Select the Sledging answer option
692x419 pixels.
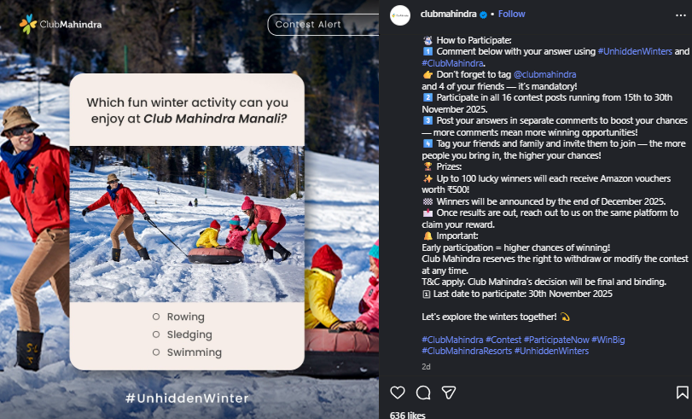183,335
